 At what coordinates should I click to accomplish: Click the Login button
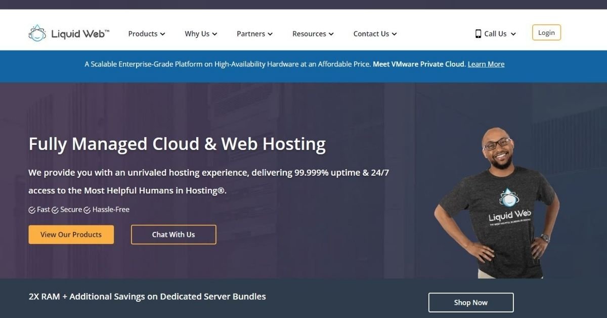coord(546,32)
